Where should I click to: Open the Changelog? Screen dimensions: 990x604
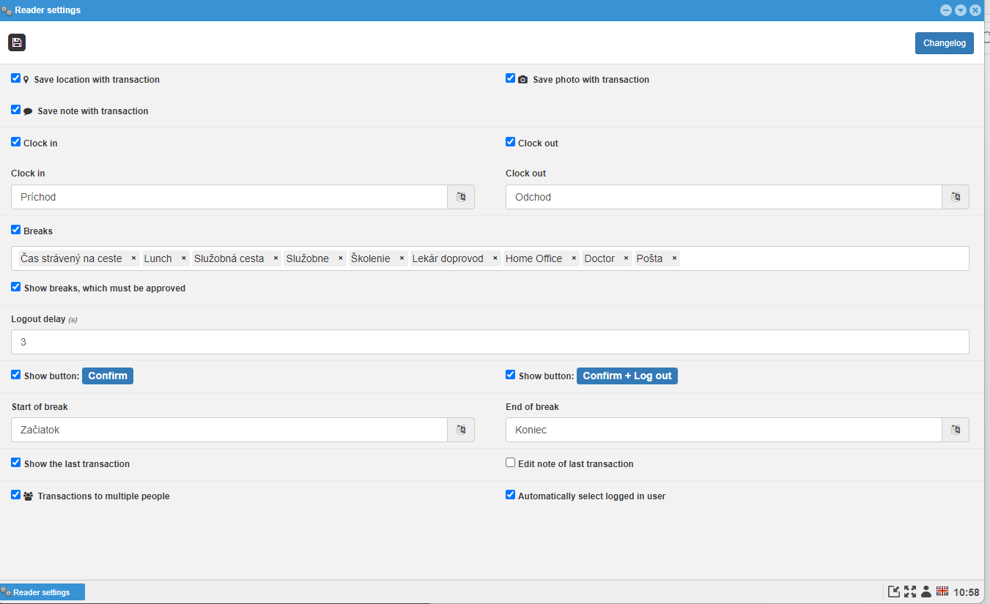[944, 42]
